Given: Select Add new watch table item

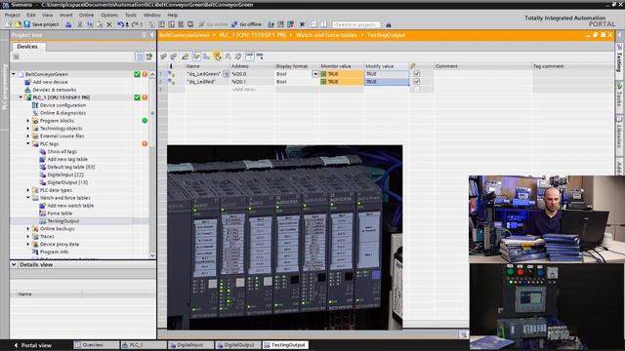Looking at the screenshot, I should coord(70,206).
